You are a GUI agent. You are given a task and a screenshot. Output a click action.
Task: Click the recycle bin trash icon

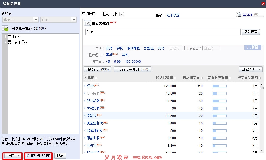[x=239, y=15]
